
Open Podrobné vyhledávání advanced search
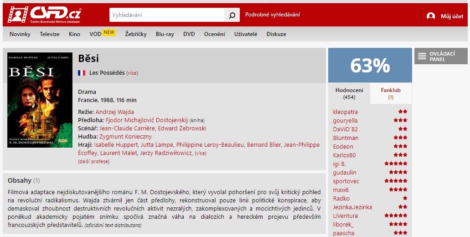coord(273,15)
